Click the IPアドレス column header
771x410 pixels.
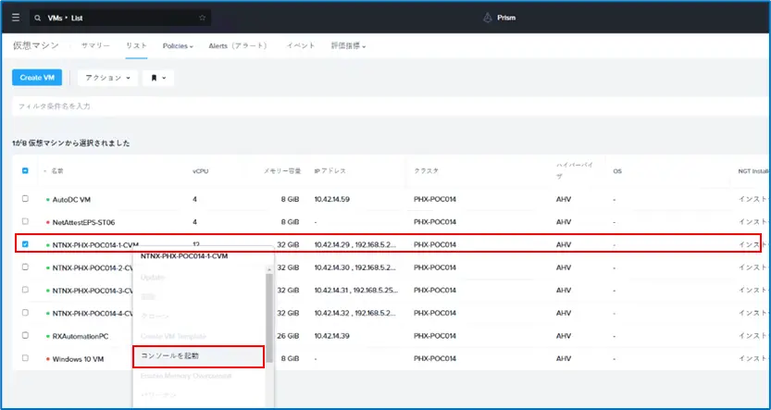[330, 171]
